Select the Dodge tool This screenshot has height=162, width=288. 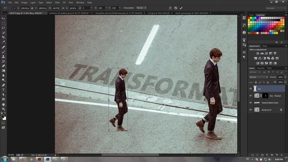pyautogui.click(x=3, y=80)
